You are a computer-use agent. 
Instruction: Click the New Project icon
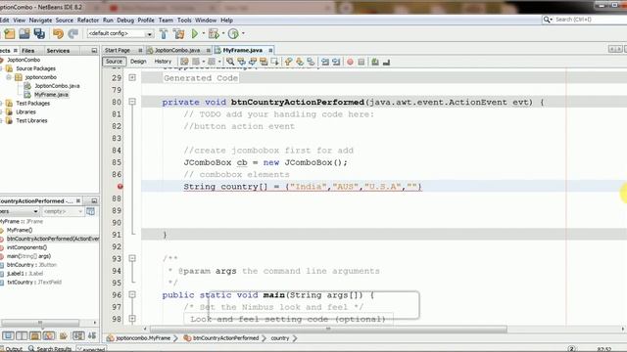[10, 34]
